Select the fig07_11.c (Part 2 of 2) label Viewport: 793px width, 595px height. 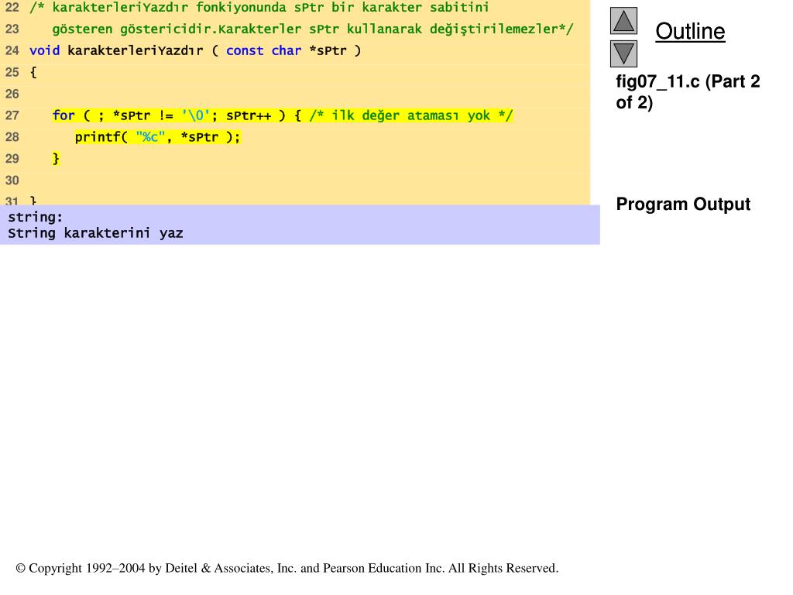(x=688, y=91)
